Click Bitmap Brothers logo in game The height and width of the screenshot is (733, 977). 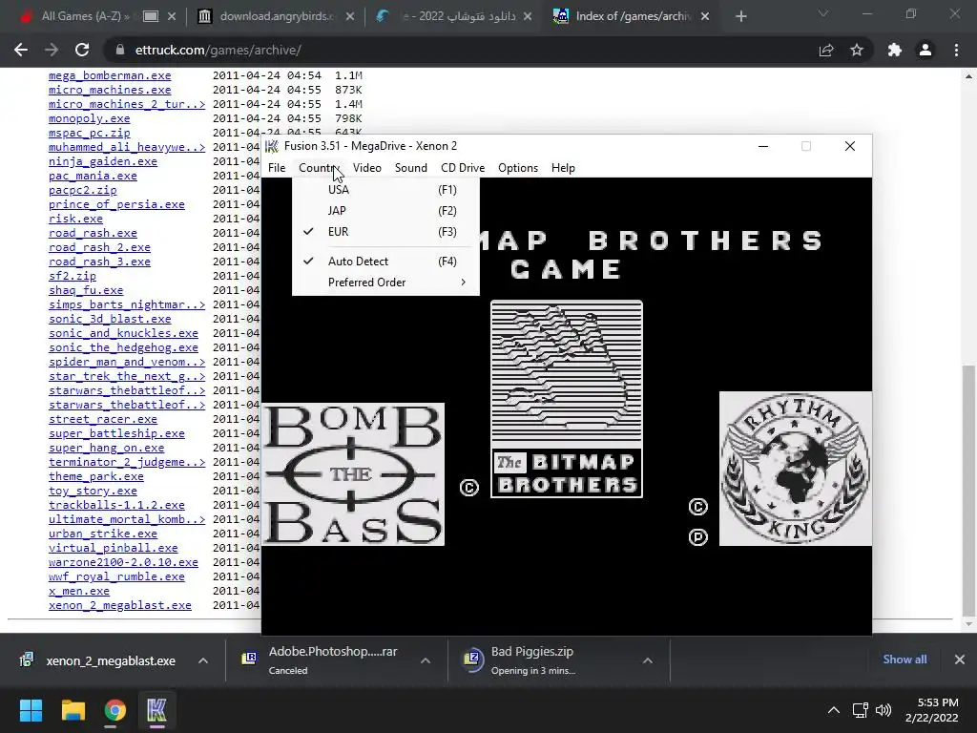coord(567,399)
